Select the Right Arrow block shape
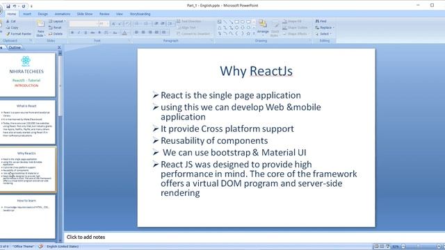The width and height of the screenshot is (445, 250). click(x=236, y=28)
